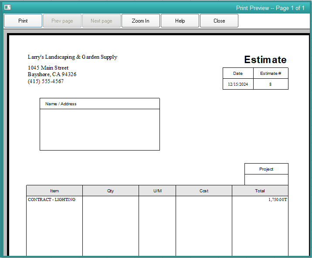The height and width of the screenshot is (258, 312).
Task: Click the Print Preview -- Page 1 of 1 title
Action: (270, 8)
